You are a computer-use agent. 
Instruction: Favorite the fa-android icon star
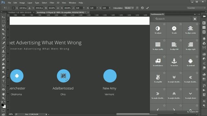click(x=197, y=57)
